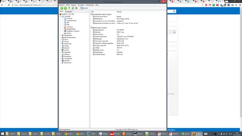Click the Beveiliging shield icon in the tree
This screenshot has width=242, height=136.
click(63, 56)
